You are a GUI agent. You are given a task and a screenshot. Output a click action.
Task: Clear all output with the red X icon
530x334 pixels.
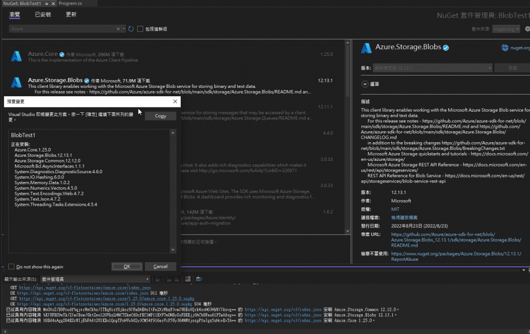point(187,279)
